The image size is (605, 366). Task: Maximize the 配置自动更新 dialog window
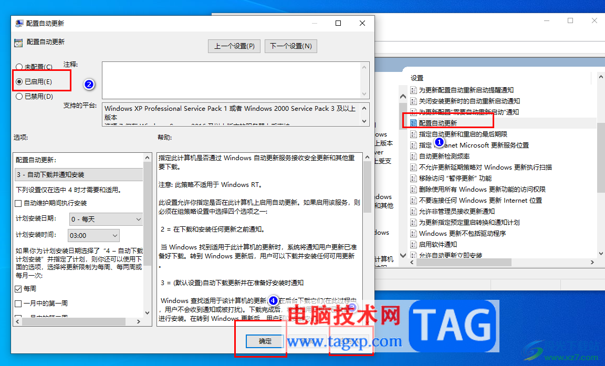(338, 23)
